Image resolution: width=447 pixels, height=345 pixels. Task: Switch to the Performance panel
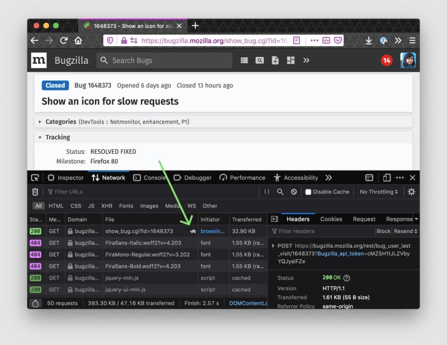pos(242,178)
